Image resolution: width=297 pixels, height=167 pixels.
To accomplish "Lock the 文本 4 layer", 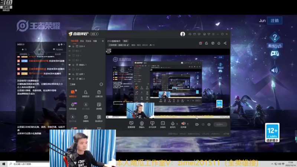I will click(x=73, y=46).
